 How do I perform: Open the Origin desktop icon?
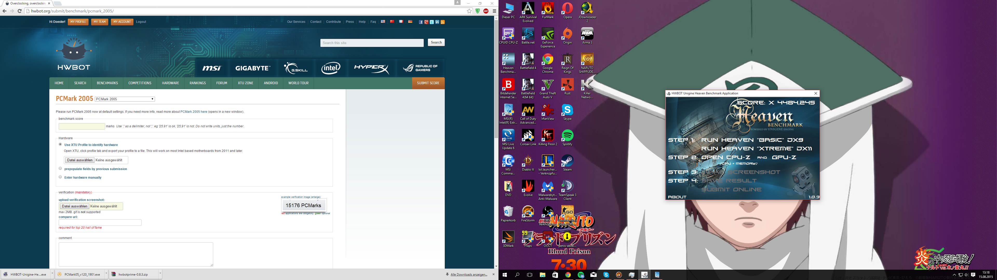tap(567, 36)
